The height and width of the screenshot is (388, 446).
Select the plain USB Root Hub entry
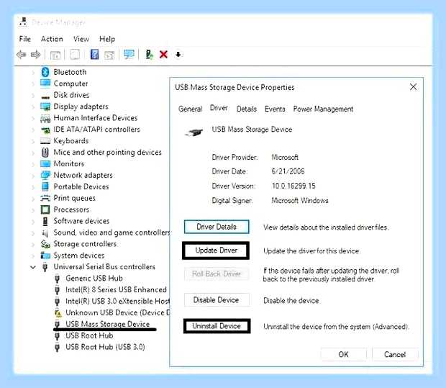[x=89, y=335]
